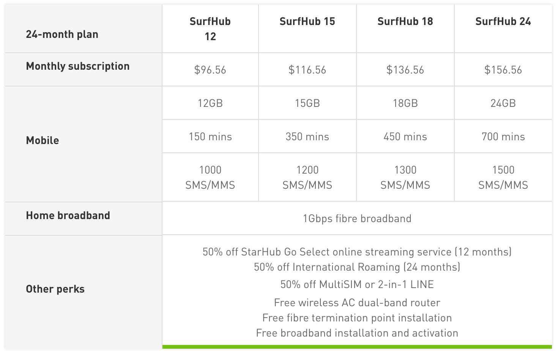
Task: Click the 350 mins talktime cell
Action: [307, 136]
